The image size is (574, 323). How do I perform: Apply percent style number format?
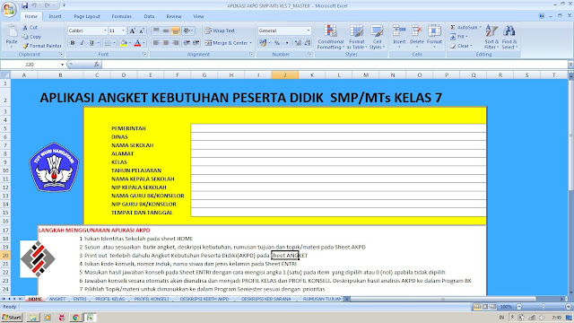tap(277, 43)
